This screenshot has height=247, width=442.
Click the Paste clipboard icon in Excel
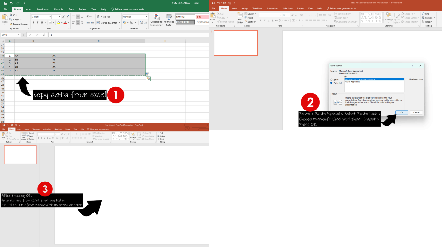(5, 17)
